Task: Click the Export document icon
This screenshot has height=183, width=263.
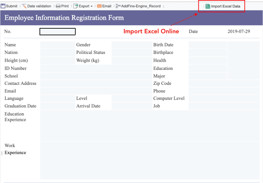Action: [x=76, y=6]
